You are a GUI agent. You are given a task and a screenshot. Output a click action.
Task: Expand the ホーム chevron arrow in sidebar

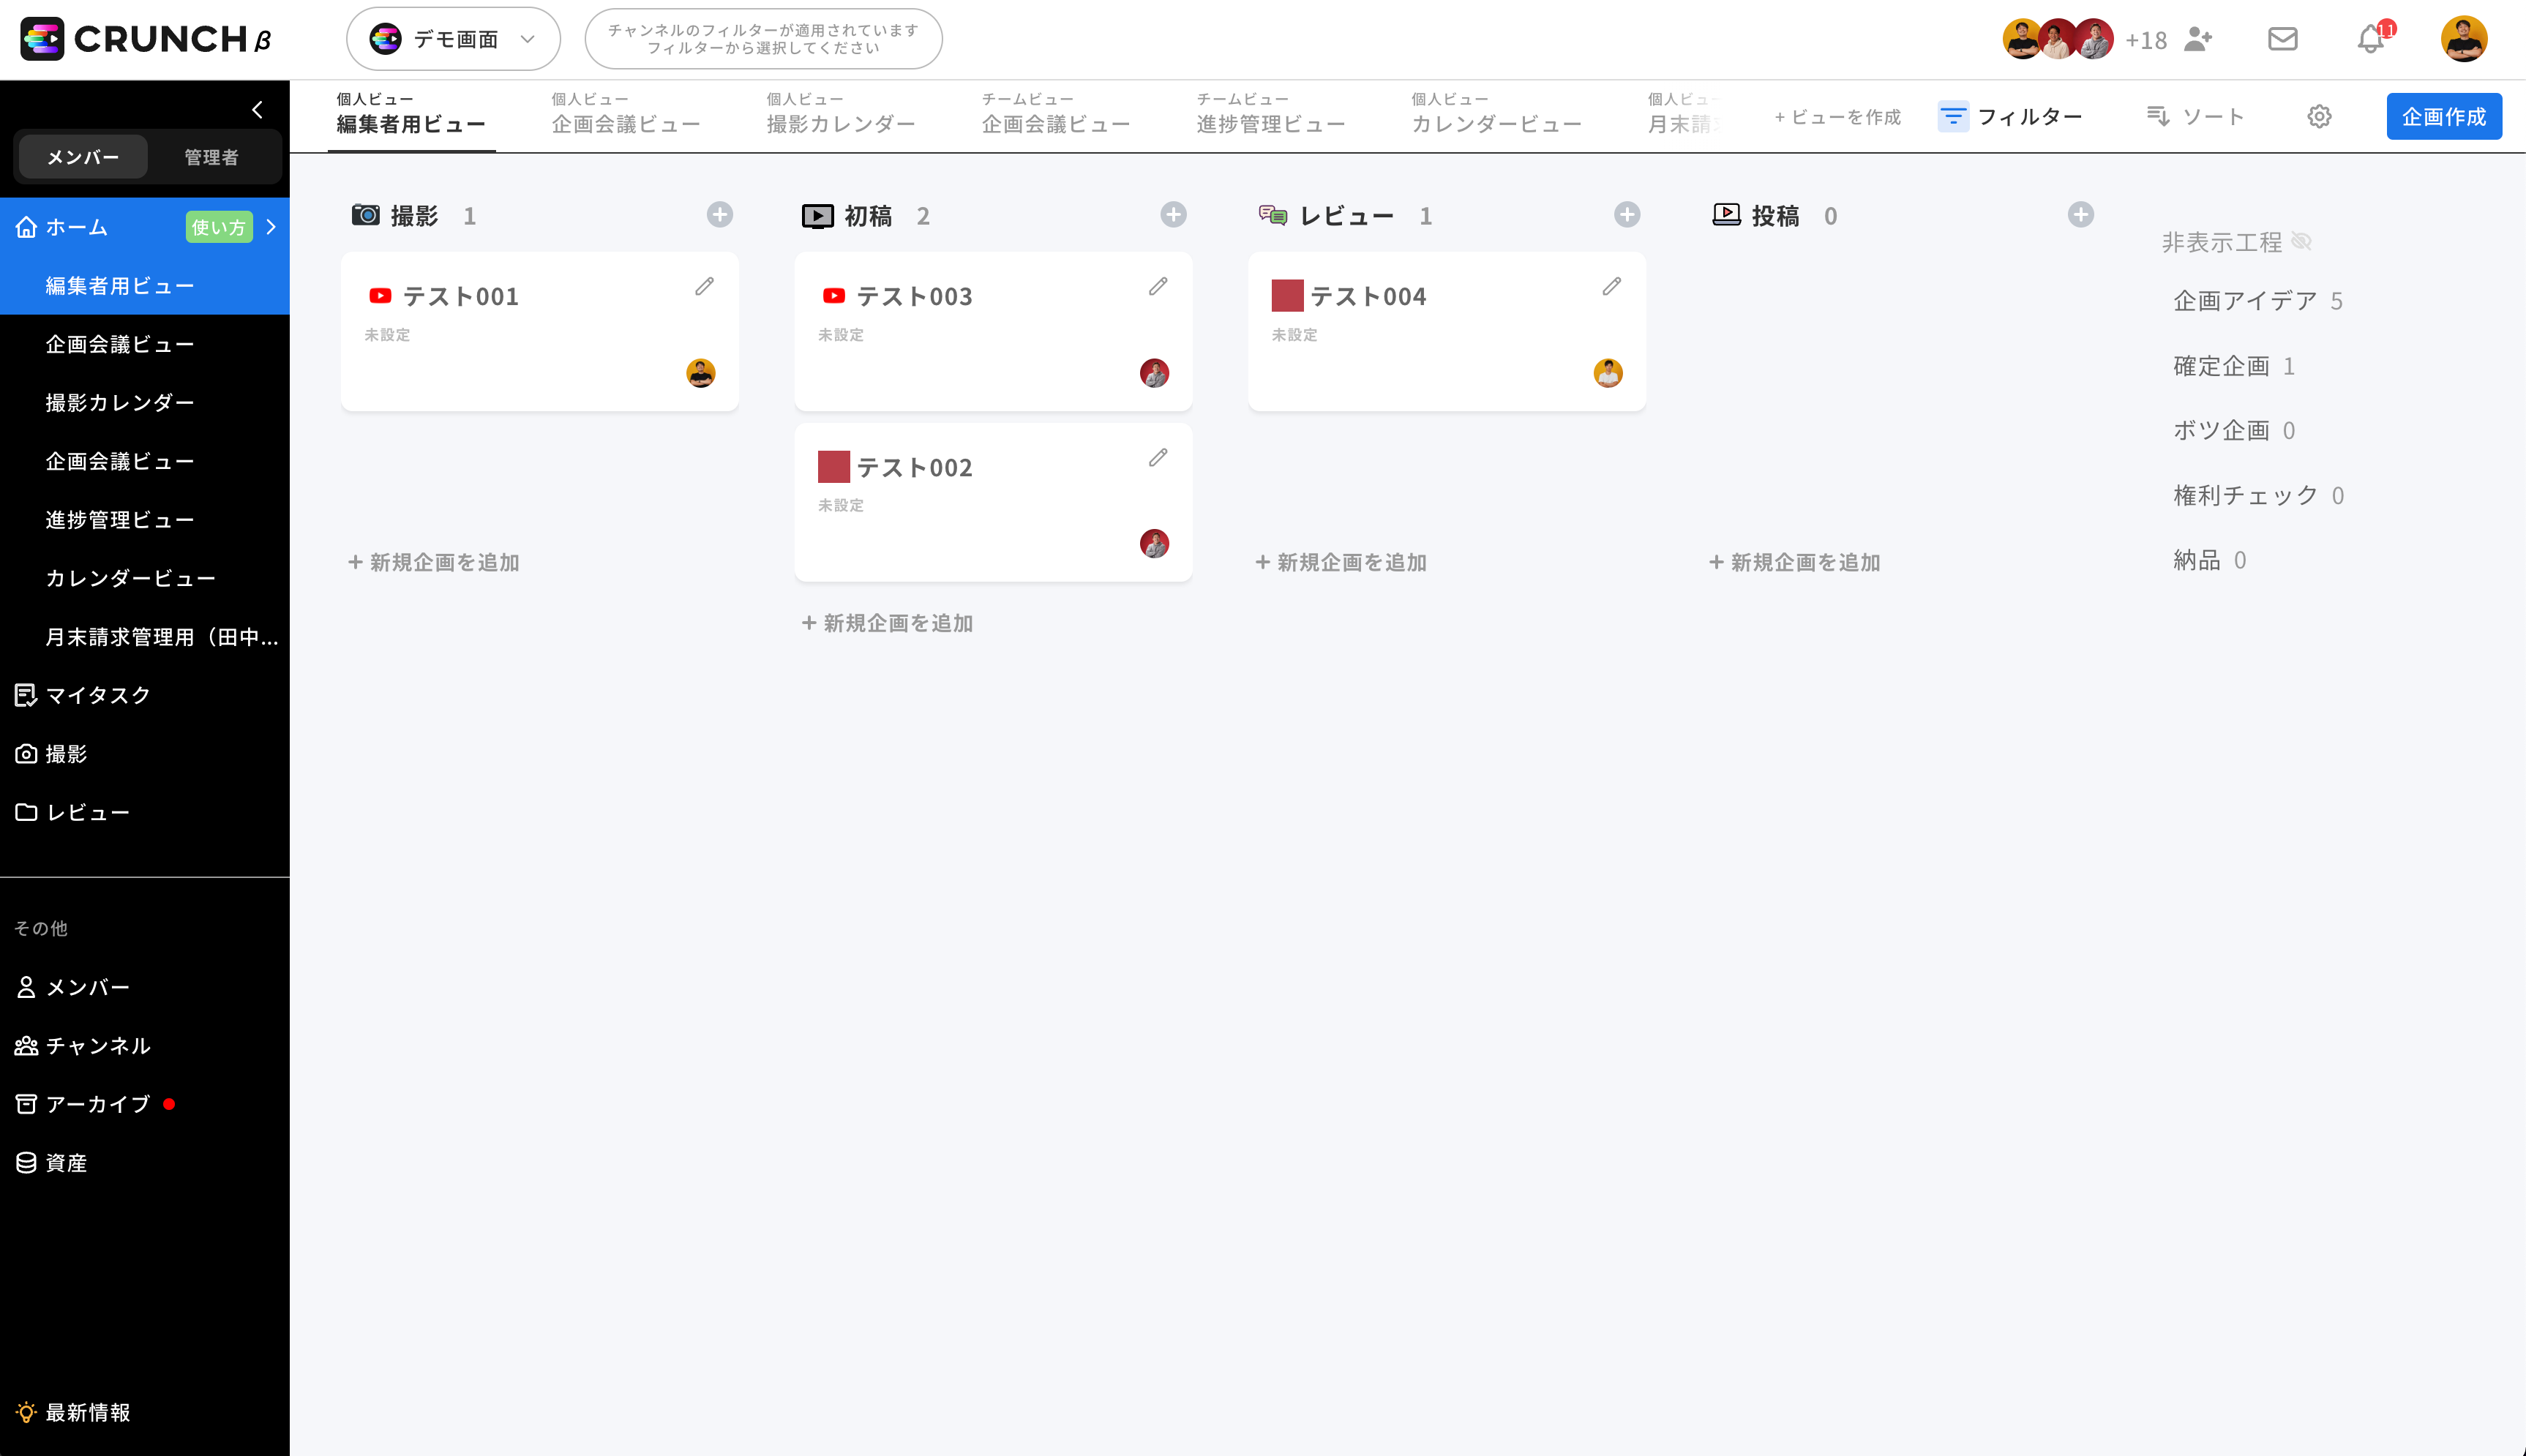(x=271, y=227)
